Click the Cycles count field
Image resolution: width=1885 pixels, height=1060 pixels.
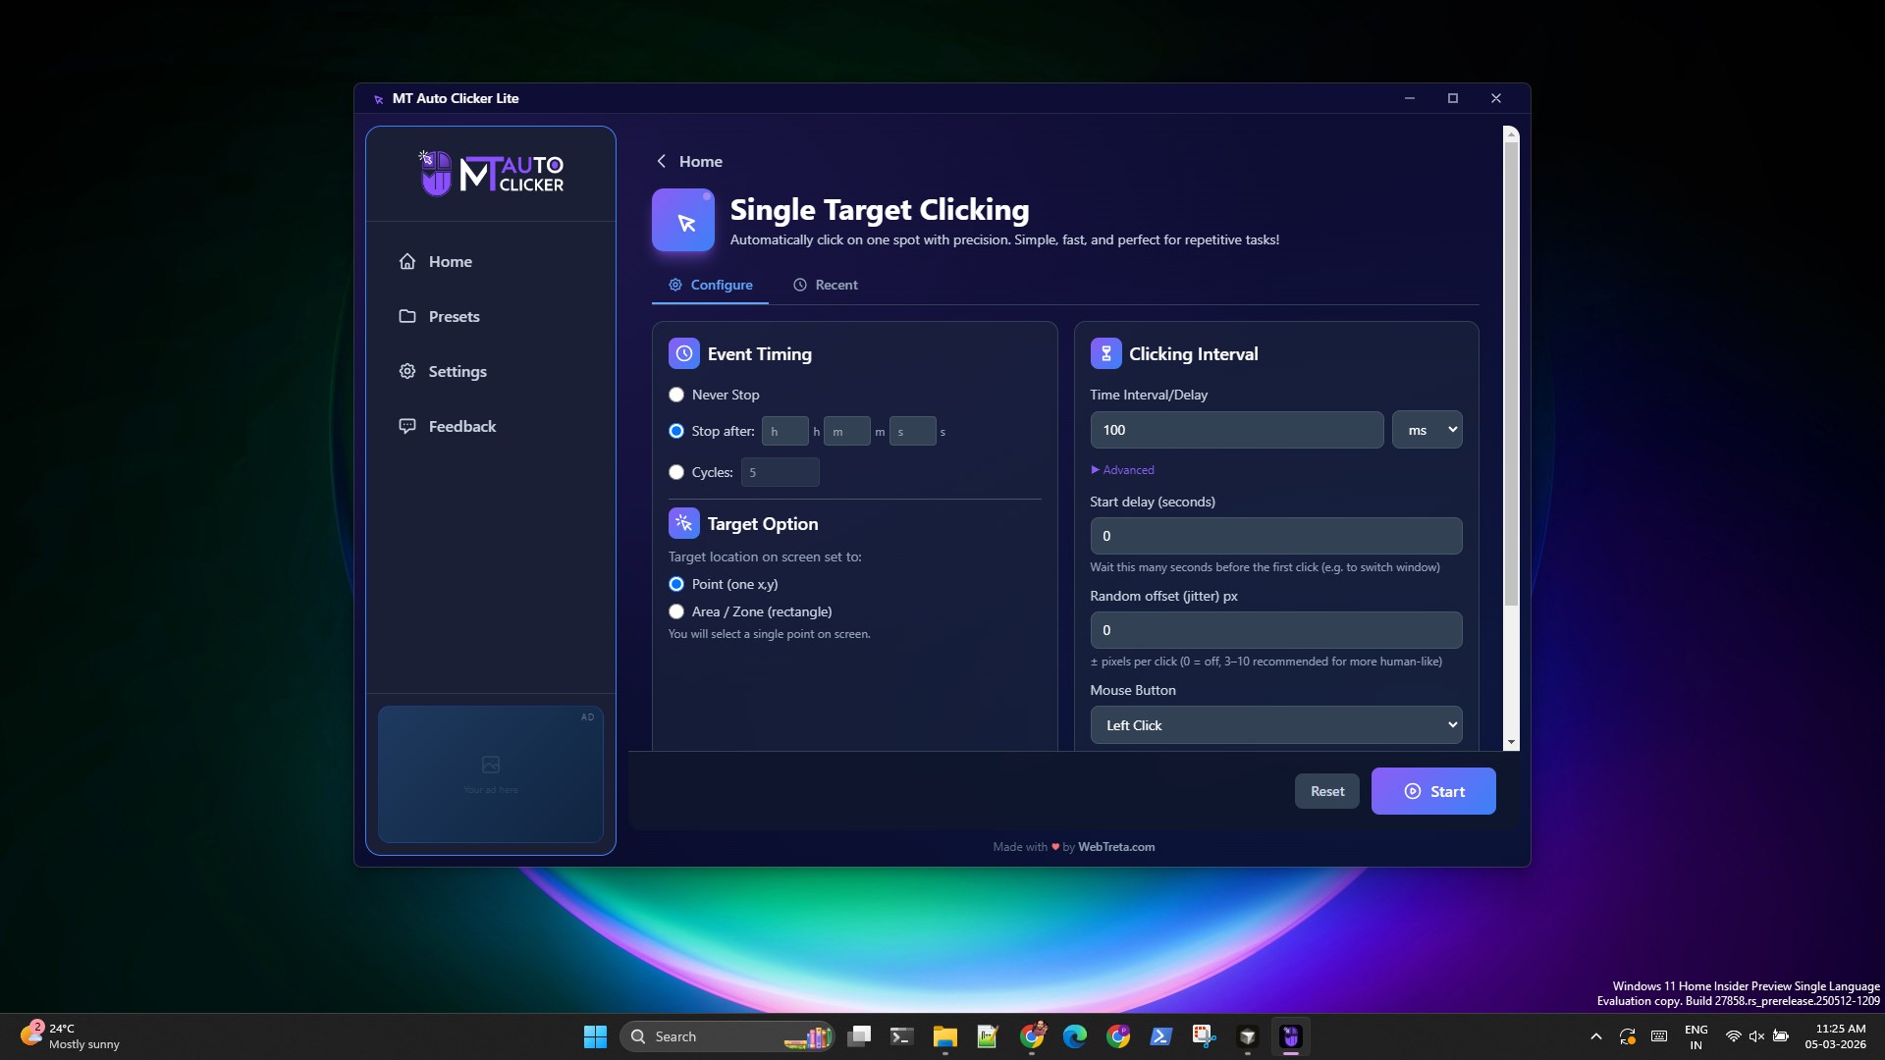(x=781, y=472)
